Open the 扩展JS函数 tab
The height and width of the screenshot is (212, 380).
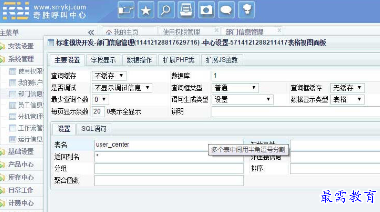pyautogui.click(x=222, y=60)
